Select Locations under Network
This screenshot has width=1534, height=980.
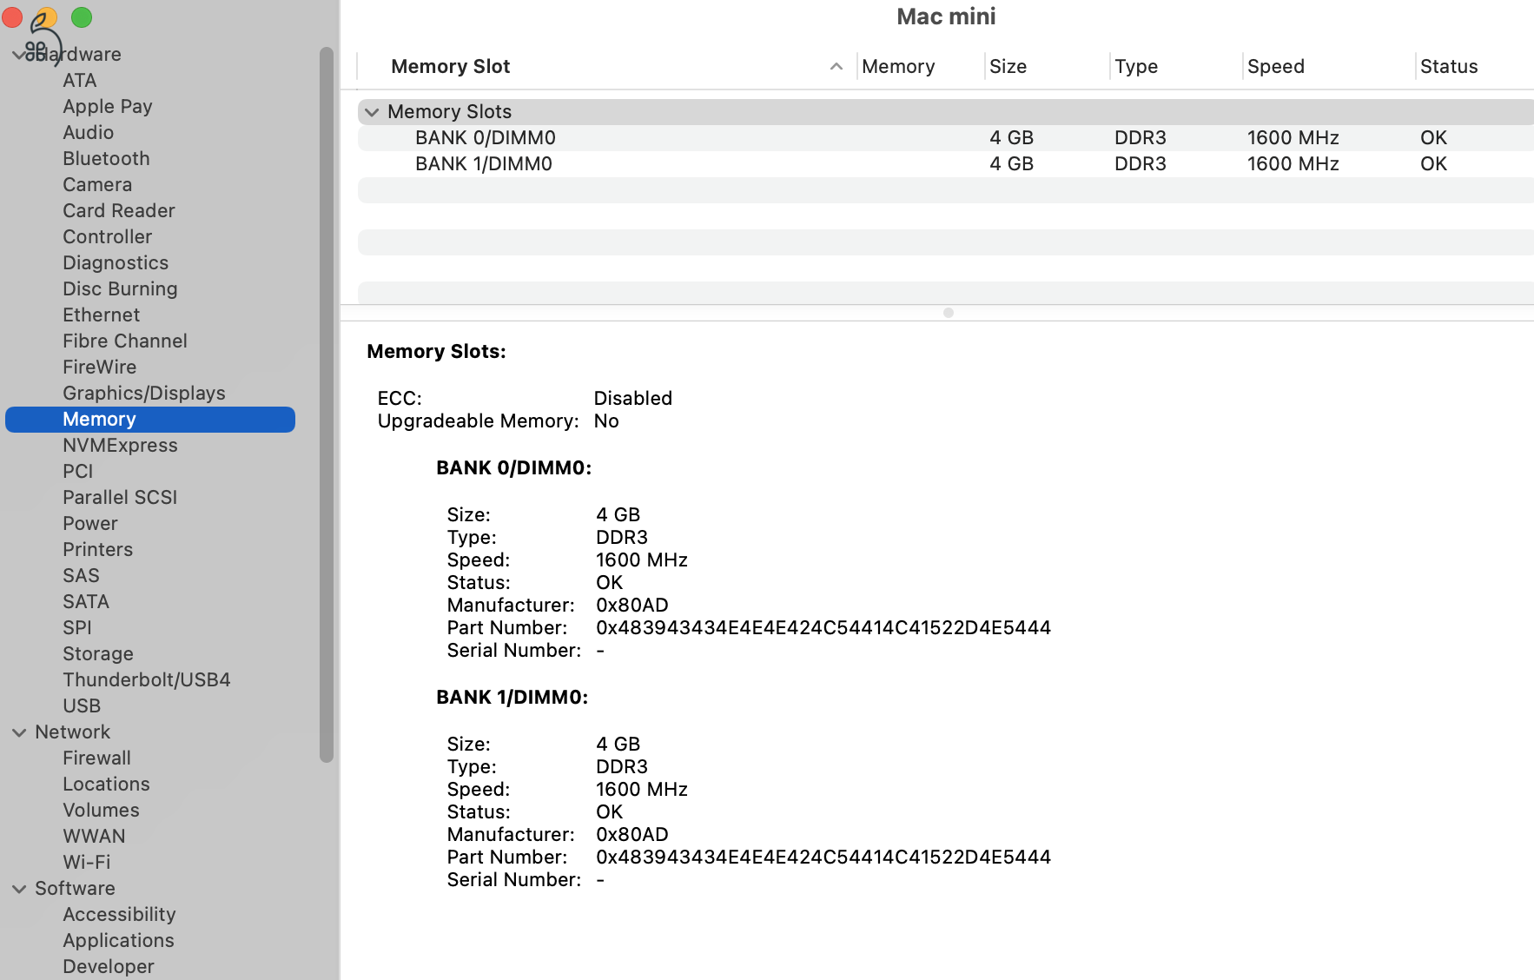point(106,785)
